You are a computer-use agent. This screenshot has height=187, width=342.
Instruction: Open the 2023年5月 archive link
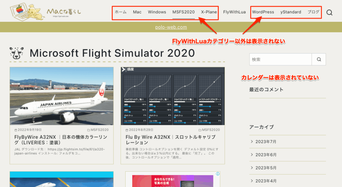(266, 168)
